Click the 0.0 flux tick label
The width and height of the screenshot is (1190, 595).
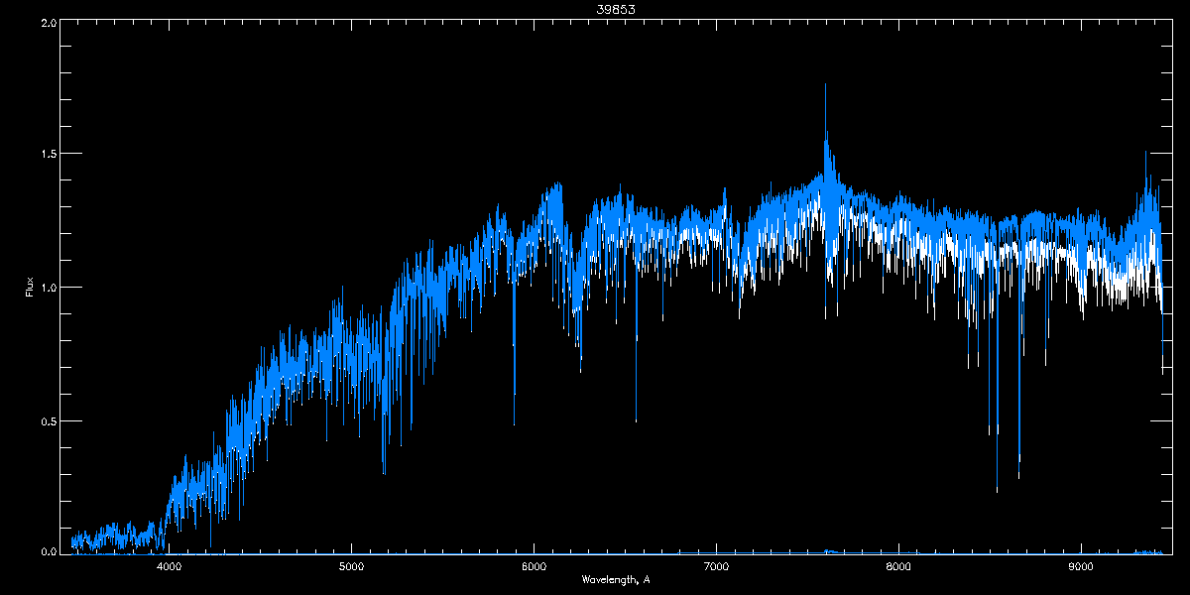47,549
